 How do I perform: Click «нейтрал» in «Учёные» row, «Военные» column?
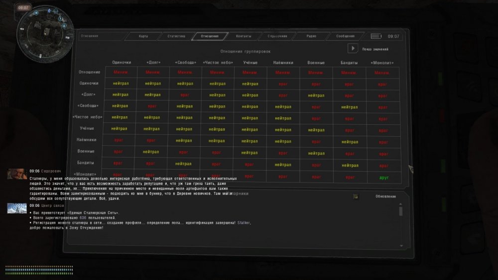click(x=316, y=130)
